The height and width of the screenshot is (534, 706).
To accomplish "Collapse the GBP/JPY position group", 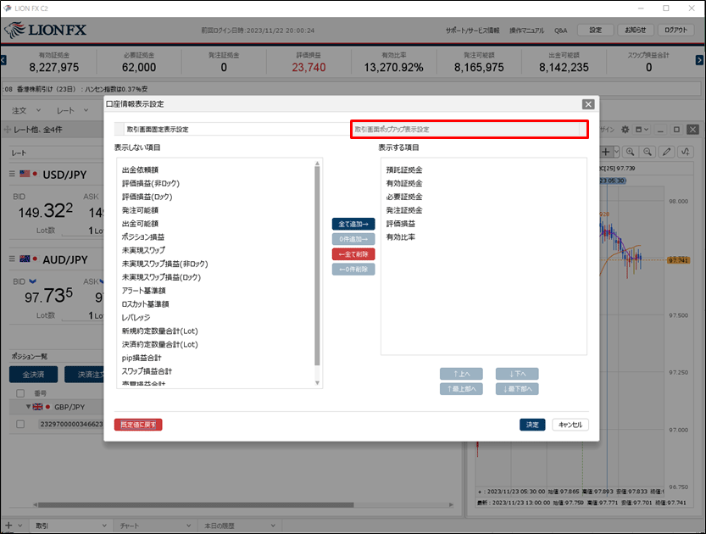I will [x=28, y=407].
